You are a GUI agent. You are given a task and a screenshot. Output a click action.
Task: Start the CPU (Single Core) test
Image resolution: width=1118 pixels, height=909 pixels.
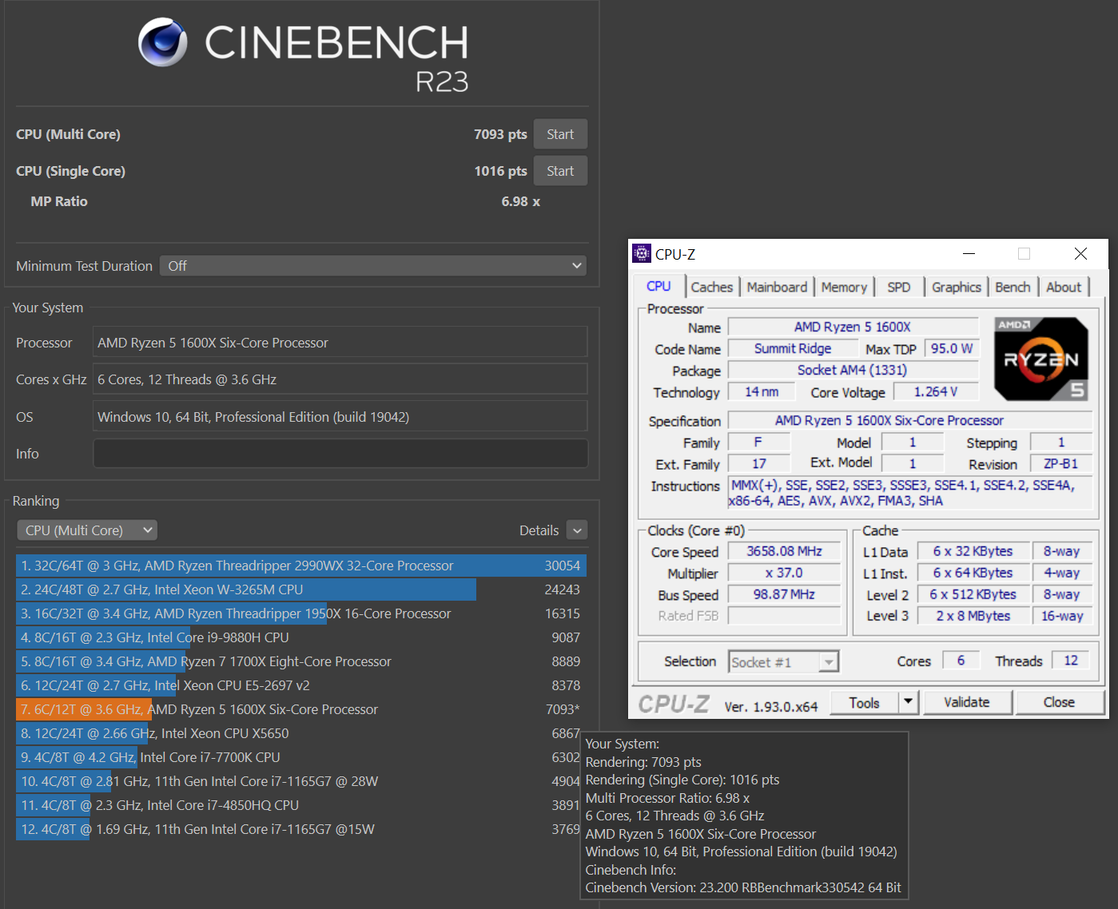560,171
